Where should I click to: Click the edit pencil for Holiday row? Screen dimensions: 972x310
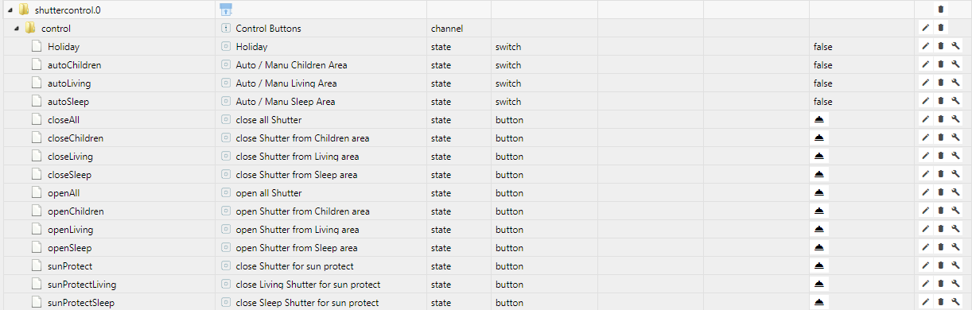(925, 47)
